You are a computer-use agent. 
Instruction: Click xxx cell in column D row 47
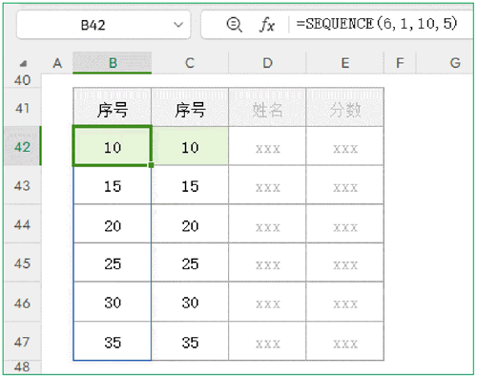(x=267, y=342)
